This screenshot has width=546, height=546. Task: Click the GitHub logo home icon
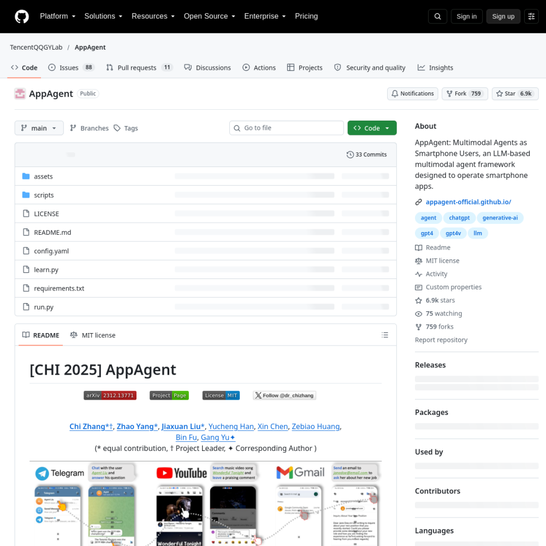pyautogui.click(x=22, y=16)
